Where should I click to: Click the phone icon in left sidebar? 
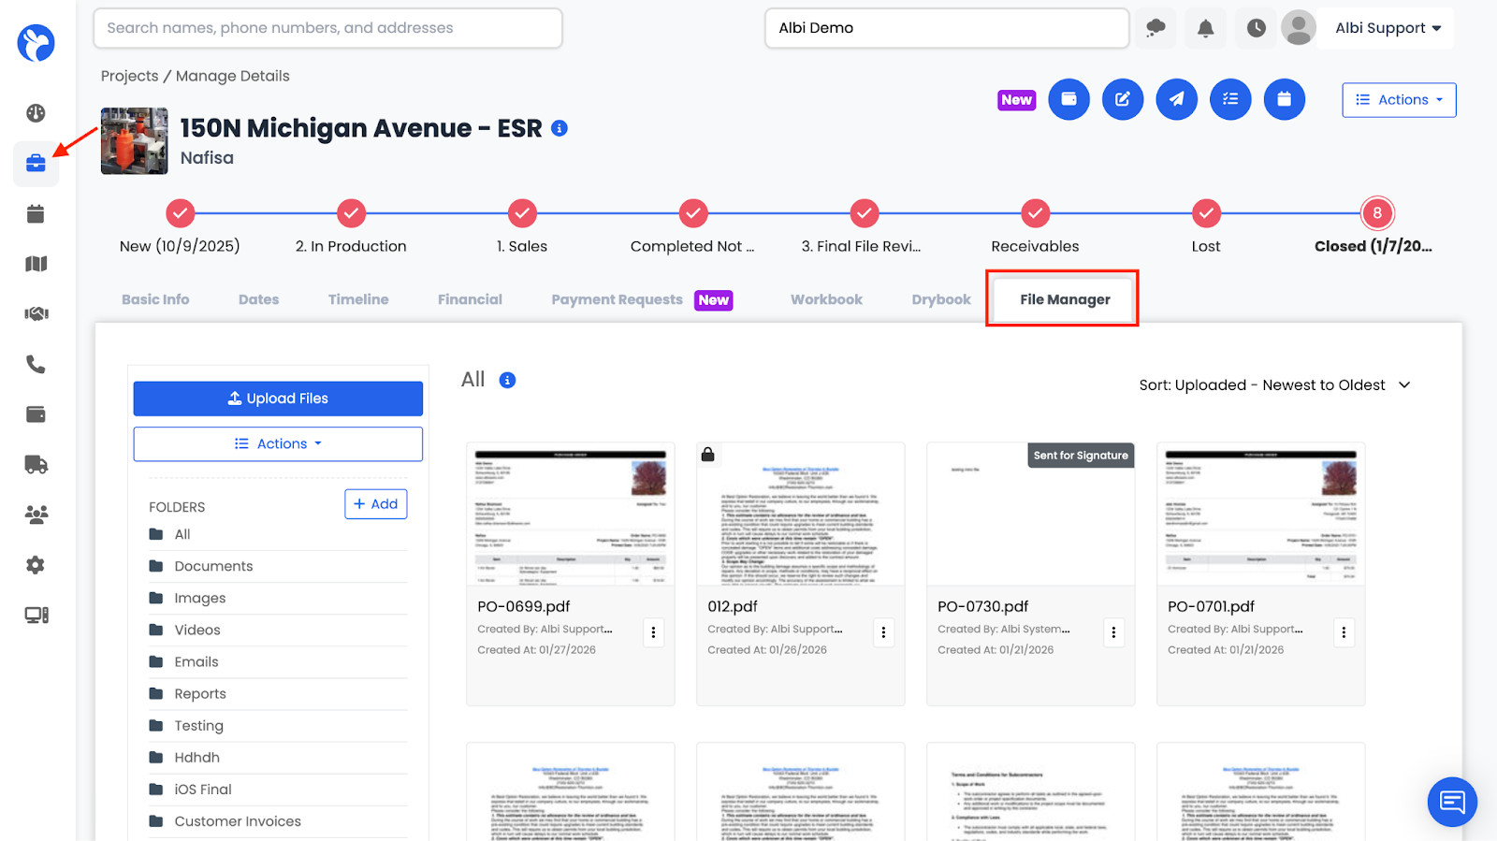click(36, 364)
